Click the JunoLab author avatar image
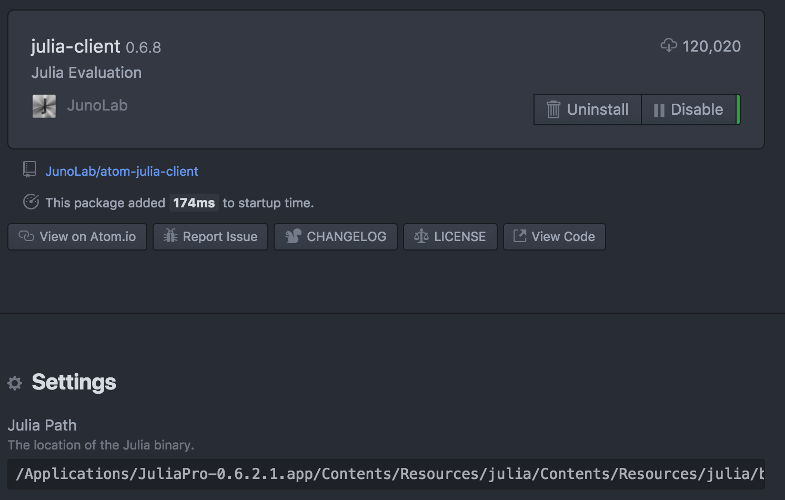The height and width of the screenshot is (500, 785). 44,106
